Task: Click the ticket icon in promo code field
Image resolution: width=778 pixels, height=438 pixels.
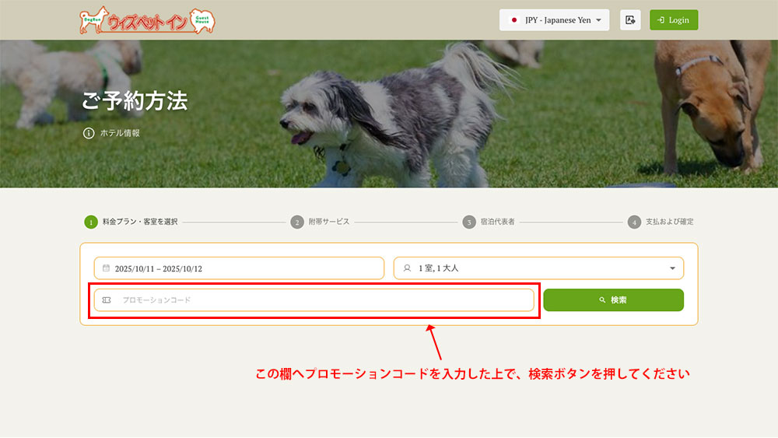Action: pyautogui.click(x=106, y=300)
